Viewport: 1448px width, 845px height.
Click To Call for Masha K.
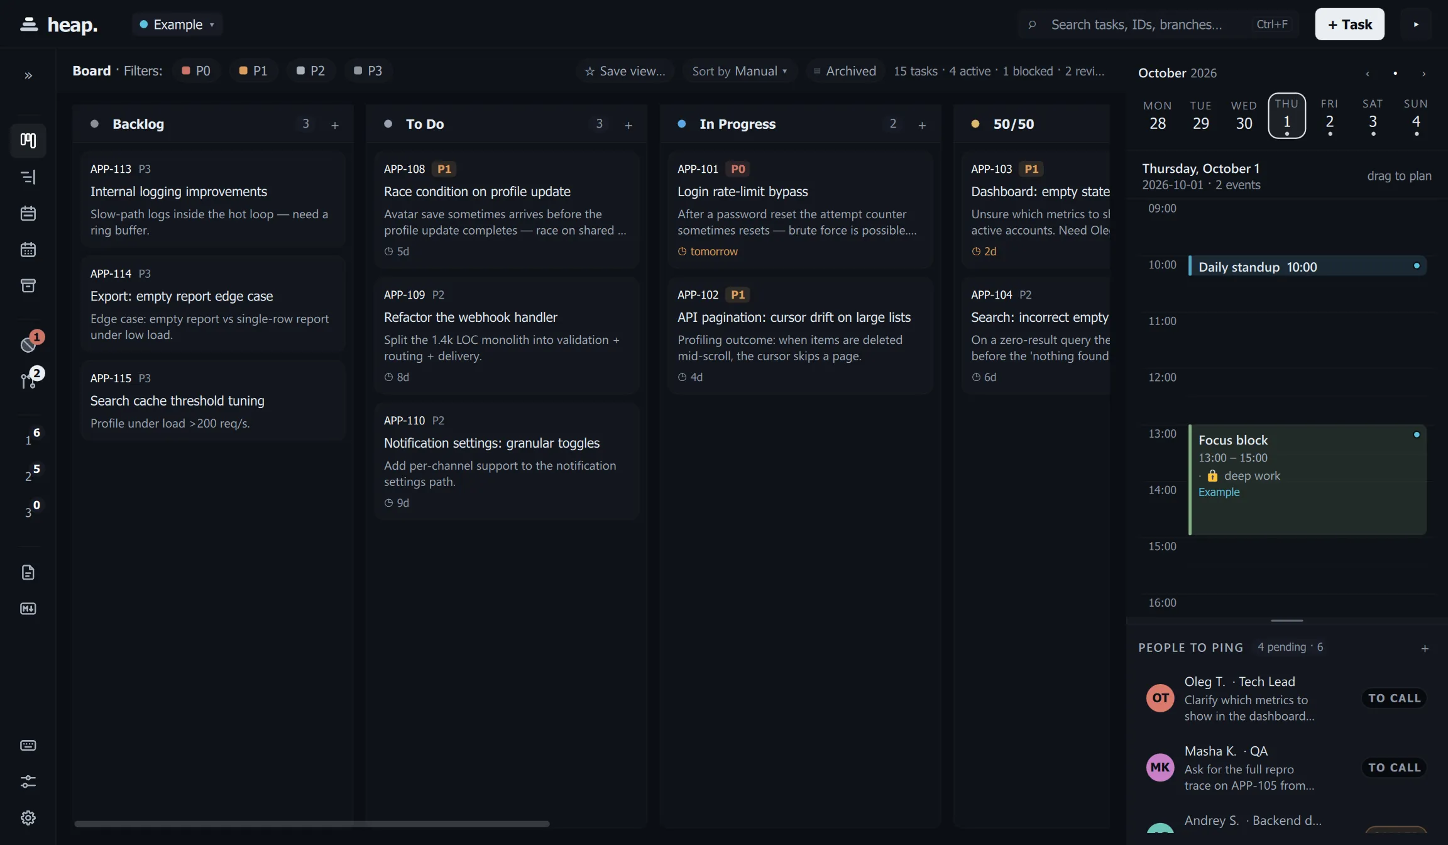(x=1394, y=768)
